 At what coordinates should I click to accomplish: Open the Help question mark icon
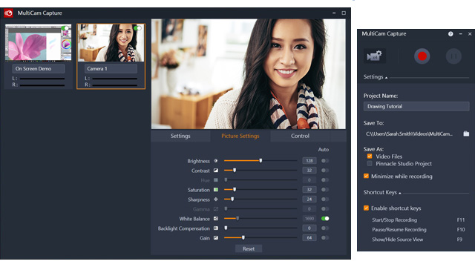click(x=451, y=34)
